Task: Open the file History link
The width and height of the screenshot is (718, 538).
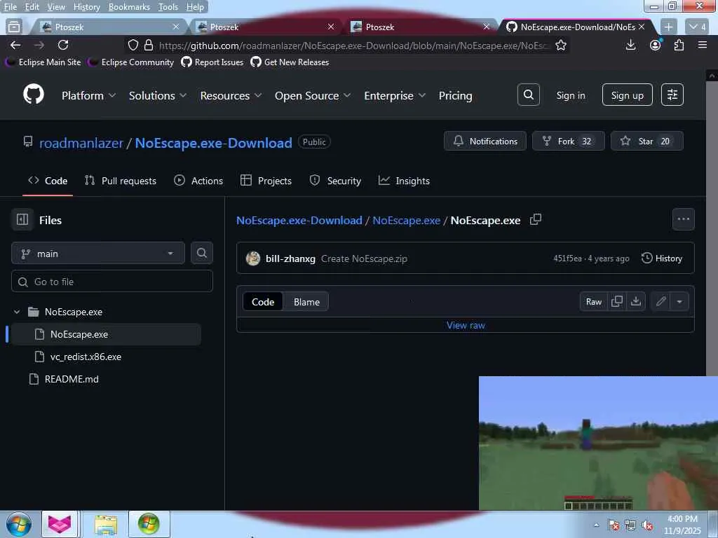Action: click(x=662, y=258)
